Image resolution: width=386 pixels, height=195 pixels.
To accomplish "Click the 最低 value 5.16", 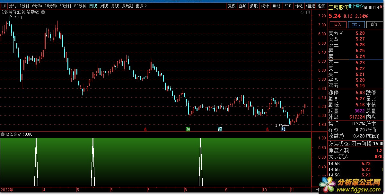I will pyautogui.click(x=360, y=105).
